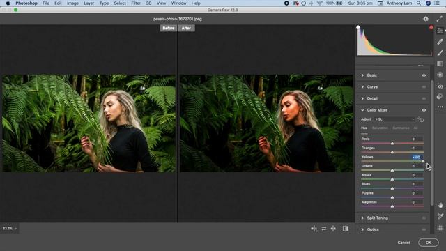Toggle Split Toning panel visibility eye
Image resolution: width=446 pixels, height=251 pixels.
(x=424, y=218)
